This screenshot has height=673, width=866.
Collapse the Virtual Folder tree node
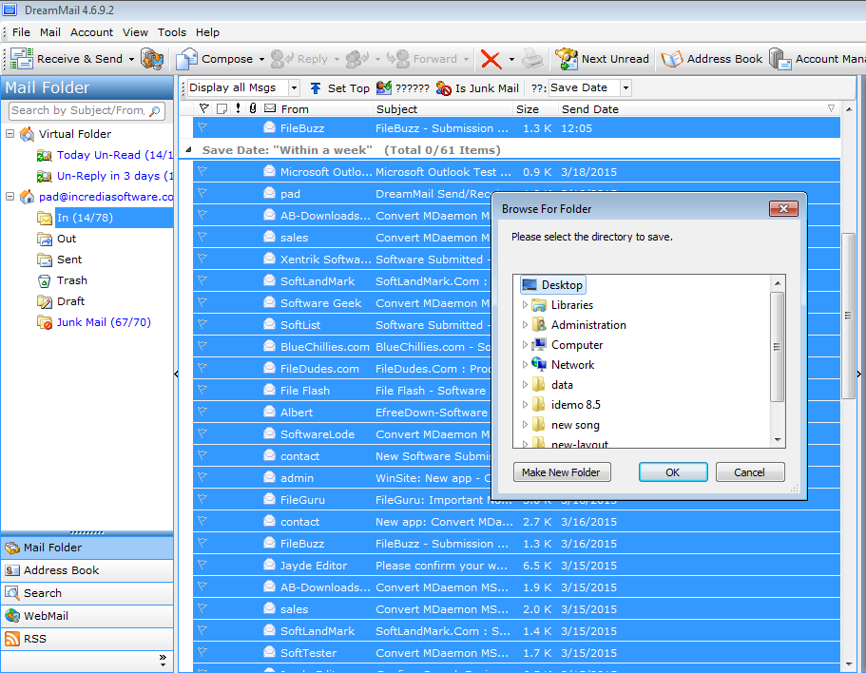pyautogui.click(x=10, y=134)
